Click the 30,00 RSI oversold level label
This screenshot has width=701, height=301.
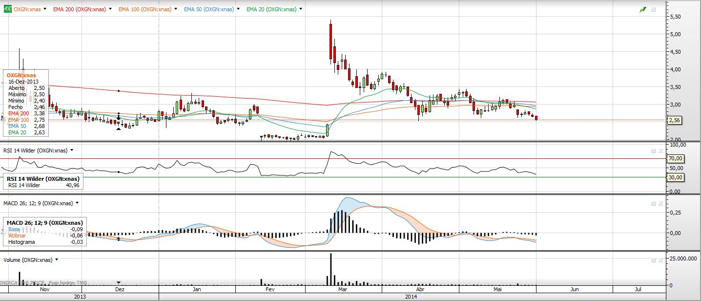click(x=676, y=177)
